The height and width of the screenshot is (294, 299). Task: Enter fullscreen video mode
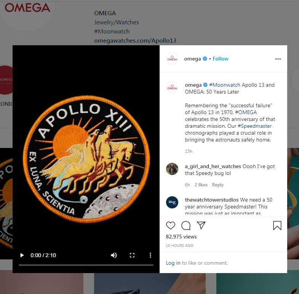132,255
